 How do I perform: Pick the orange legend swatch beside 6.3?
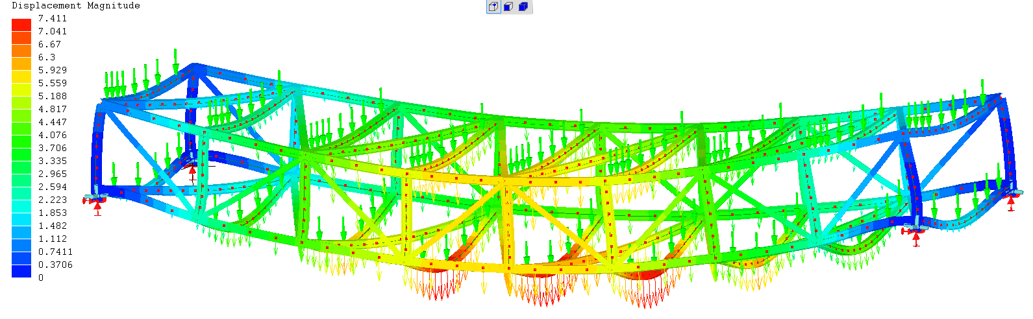click(x=21, y=64)
